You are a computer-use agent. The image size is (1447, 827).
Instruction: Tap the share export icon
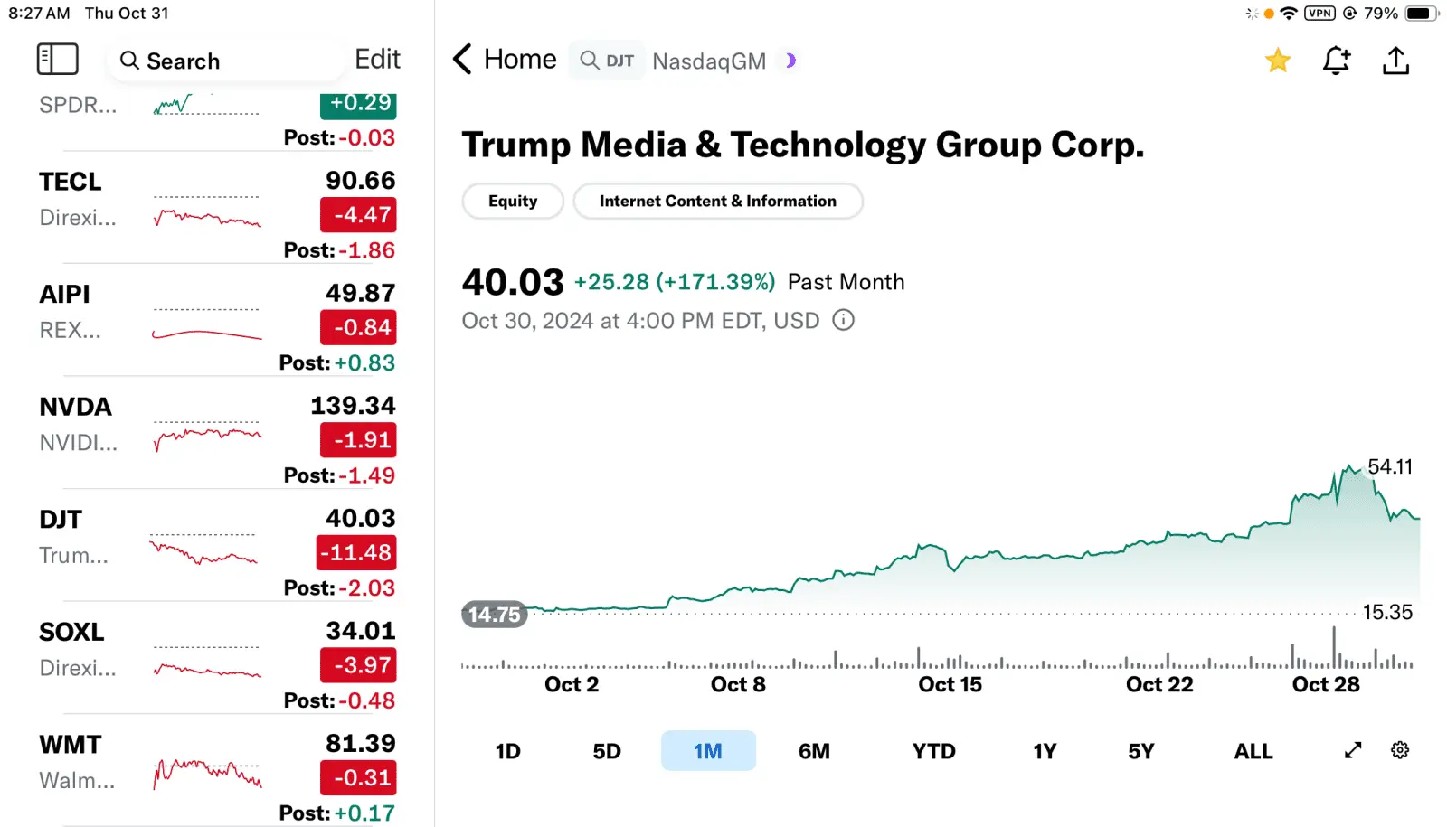[1395, 61]
